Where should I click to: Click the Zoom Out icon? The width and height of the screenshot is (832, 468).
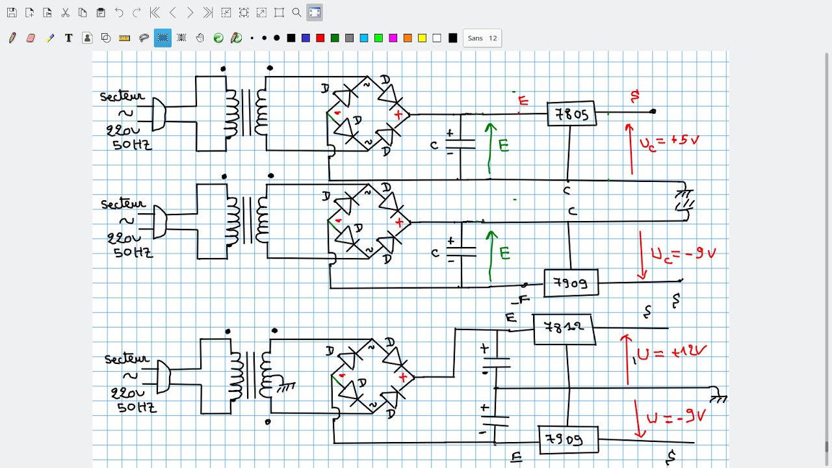(x=226, y=12)
